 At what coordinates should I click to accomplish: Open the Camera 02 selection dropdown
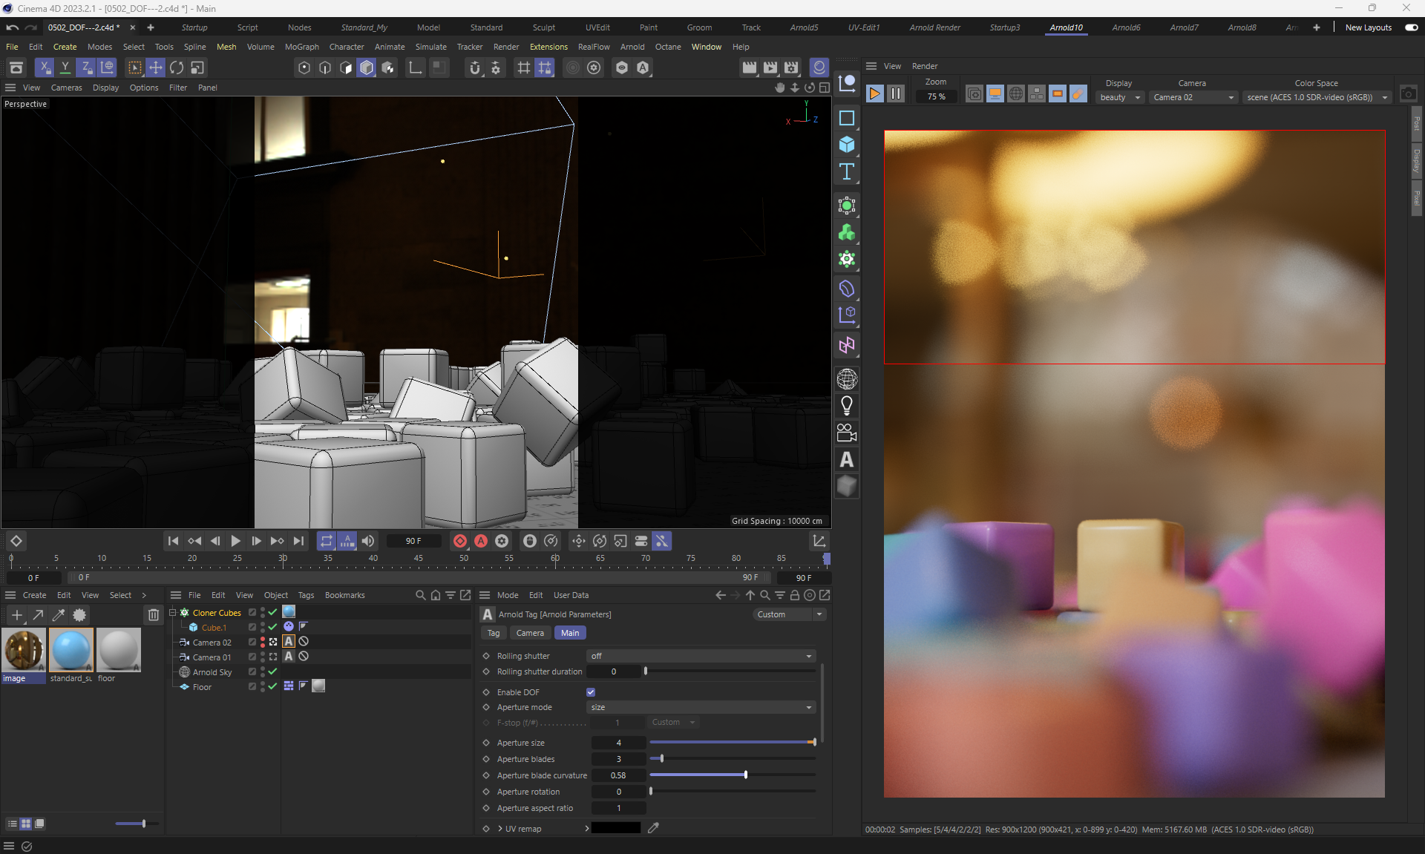(x=1193, y=97)
